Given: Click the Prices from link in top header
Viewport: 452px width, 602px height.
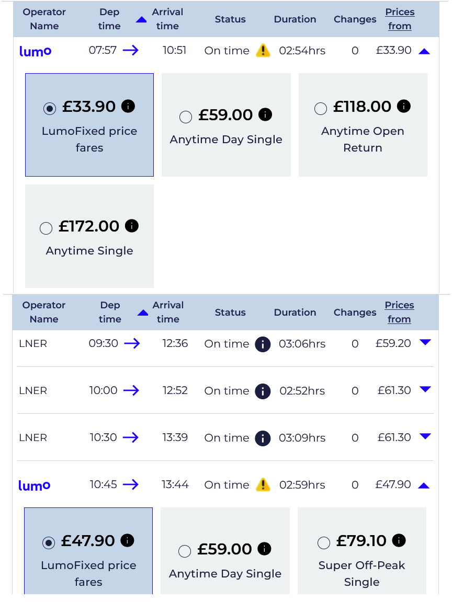Looking at the screenshot, I should (x=400, y=19).
